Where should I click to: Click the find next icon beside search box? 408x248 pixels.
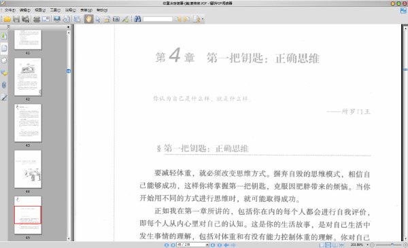(187, 19)
